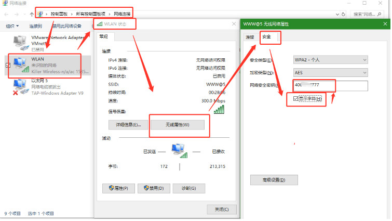392x221 pixels.
Task: Switch to the 安全 tab
Action: pos(266,37)
